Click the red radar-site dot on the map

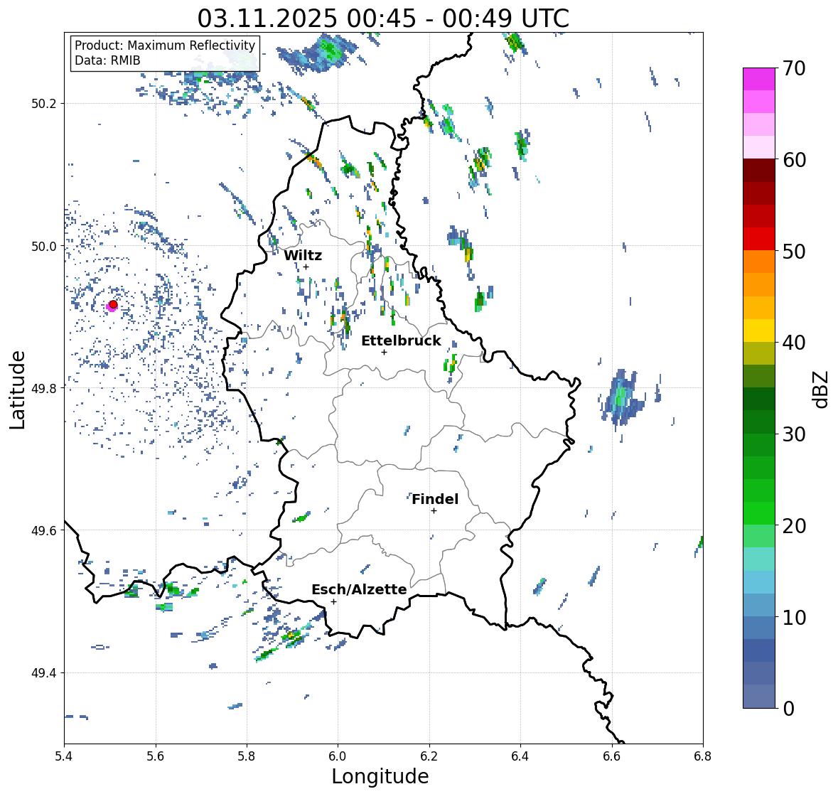tap(113, 304)
